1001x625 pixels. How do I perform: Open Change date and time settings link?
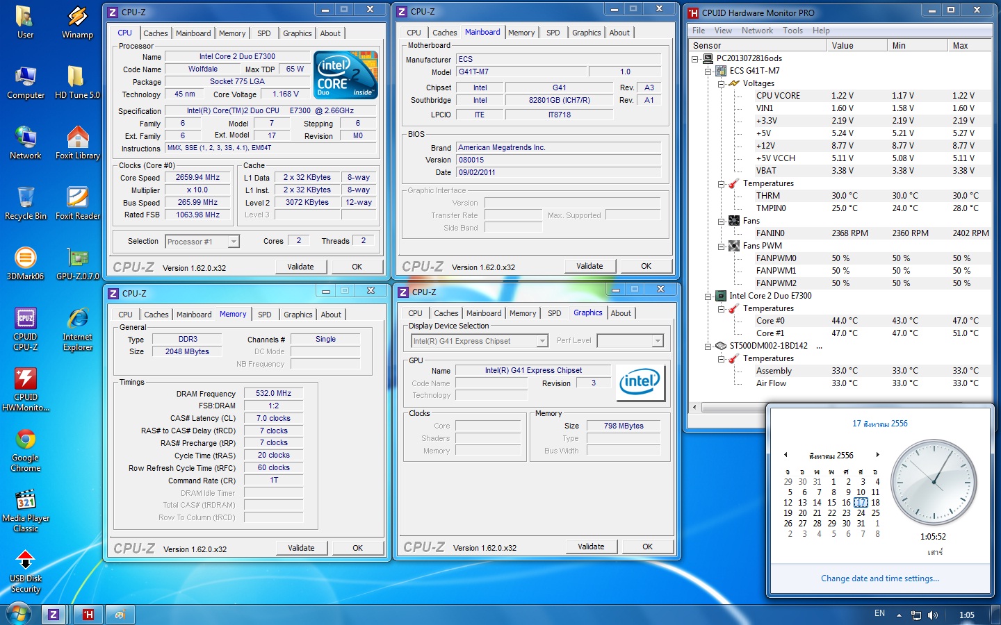(879, 578)
